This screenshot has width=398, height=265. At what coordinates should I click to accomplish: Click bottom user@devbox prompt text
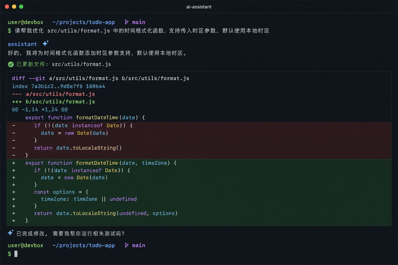click(x=25, y=245)
